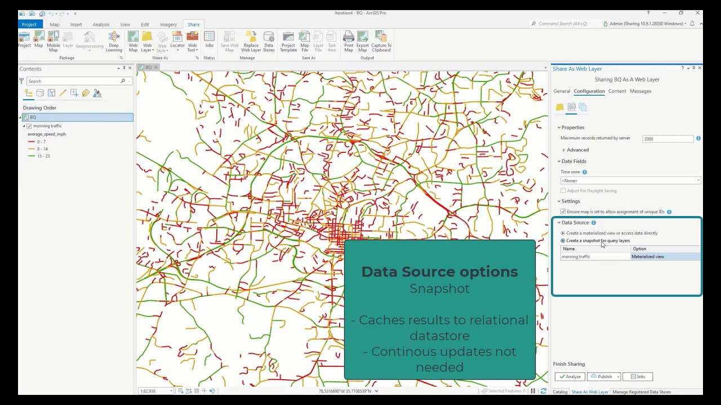
Task: Click the Time zone info icon
Action: (x=584, y=172)
